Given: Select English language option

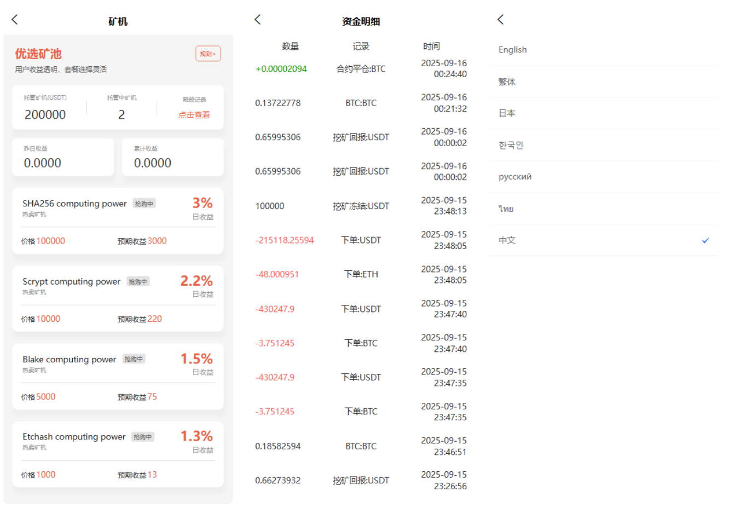Looking at the screenshot, I should coord(513,50).
